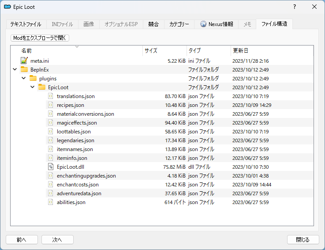This screenshot has height=250, width=325.
Task: Click the 画像 tab
Action: click(89, 24)
